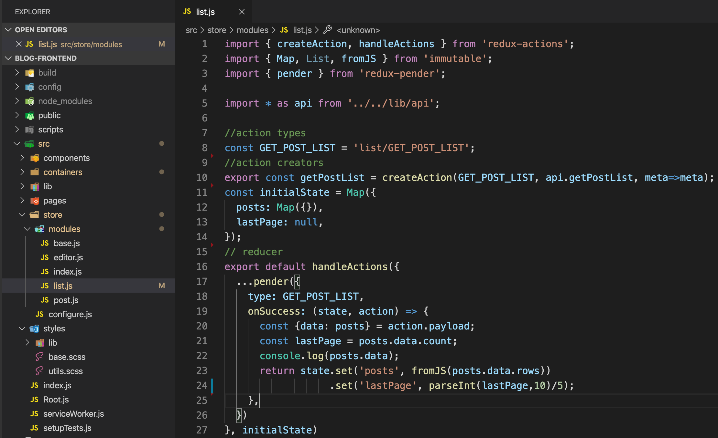Close the list.js tab

[x=242, y=12]
